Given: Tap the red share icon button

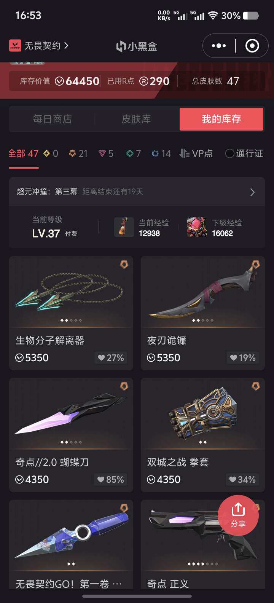Looking at the screenshot, I should coord(238,515).
